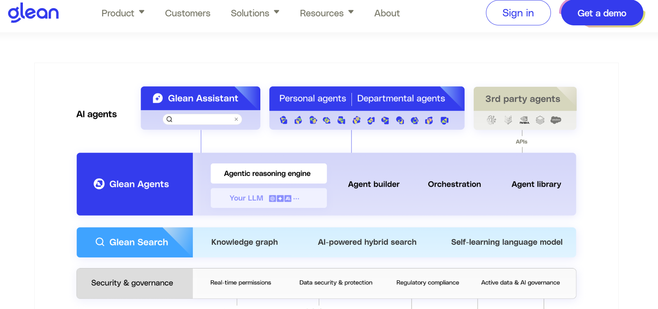This screenshot has width=658, height=309.
Task: Click the Anthropic logo next to Your LLM
Action: pos(288,198)
